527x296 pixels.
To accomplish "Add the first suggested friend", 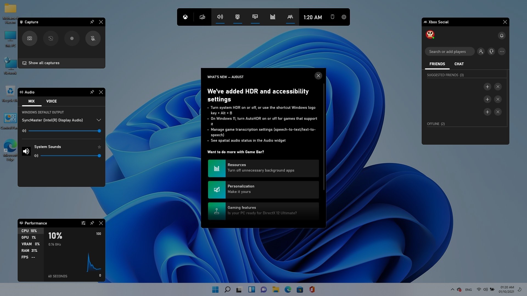I will point(487,87).
